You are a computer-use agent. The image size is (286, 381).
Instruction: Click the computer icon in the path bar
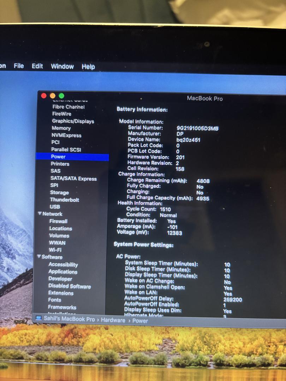(39, 318)
